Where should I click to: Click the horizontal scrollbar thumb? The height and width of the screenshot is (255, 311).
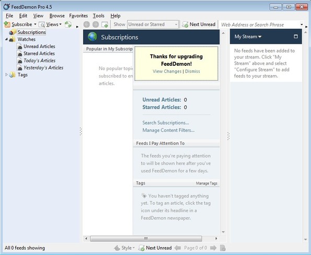[x=146, y=239]
